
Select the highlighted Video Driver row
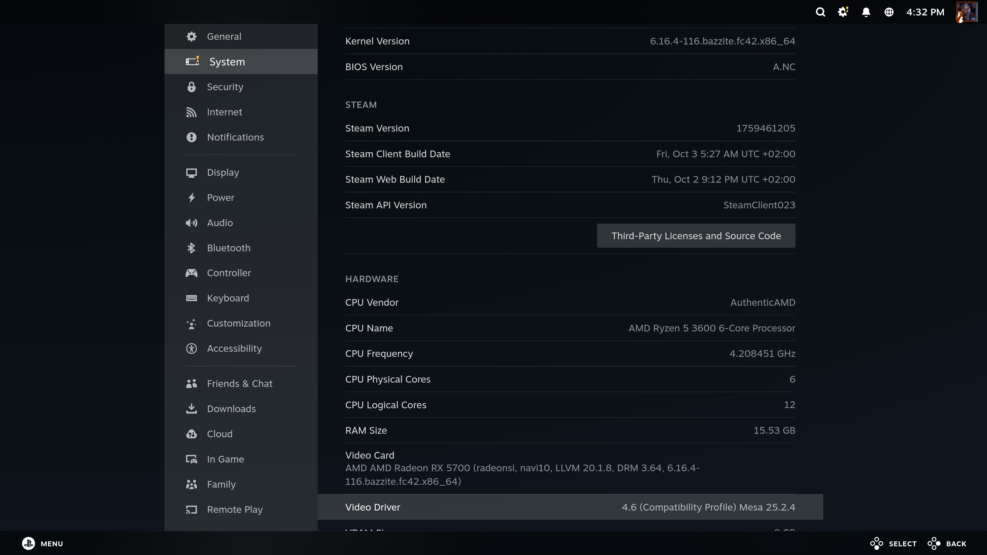tap(570, 507)
